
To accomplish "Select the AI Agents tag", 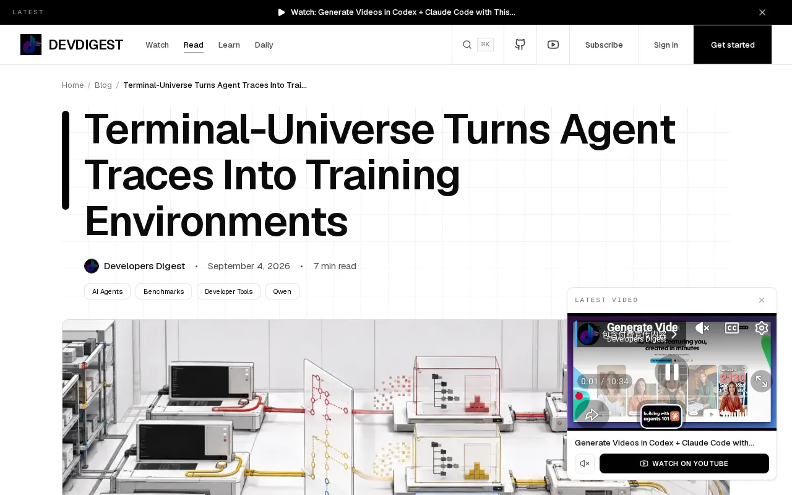I will click(108, 291).
